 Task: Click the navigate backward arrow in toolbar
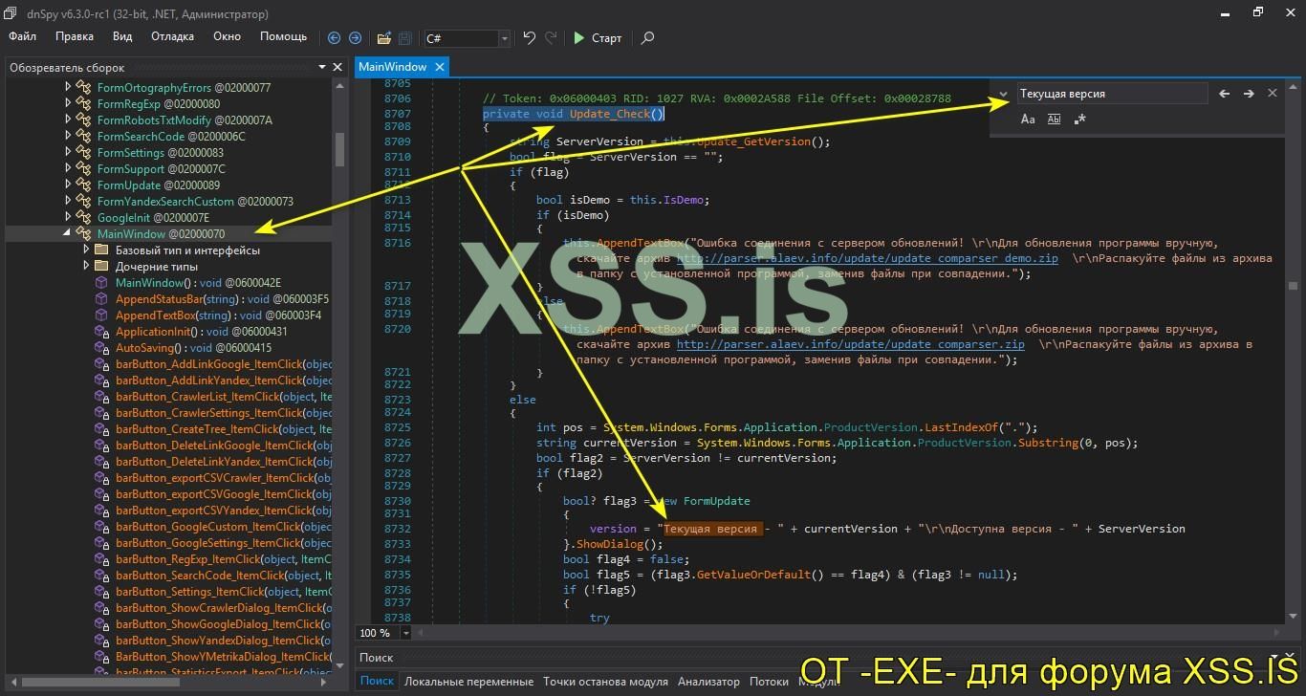[x=334, y=38]
